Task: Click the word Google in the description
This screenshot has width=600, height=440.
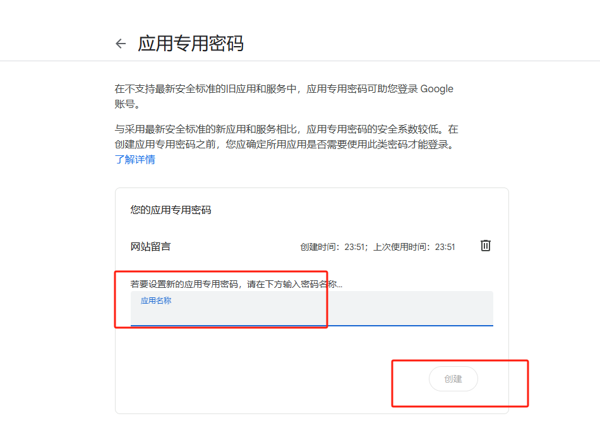Action: (436, 89)
